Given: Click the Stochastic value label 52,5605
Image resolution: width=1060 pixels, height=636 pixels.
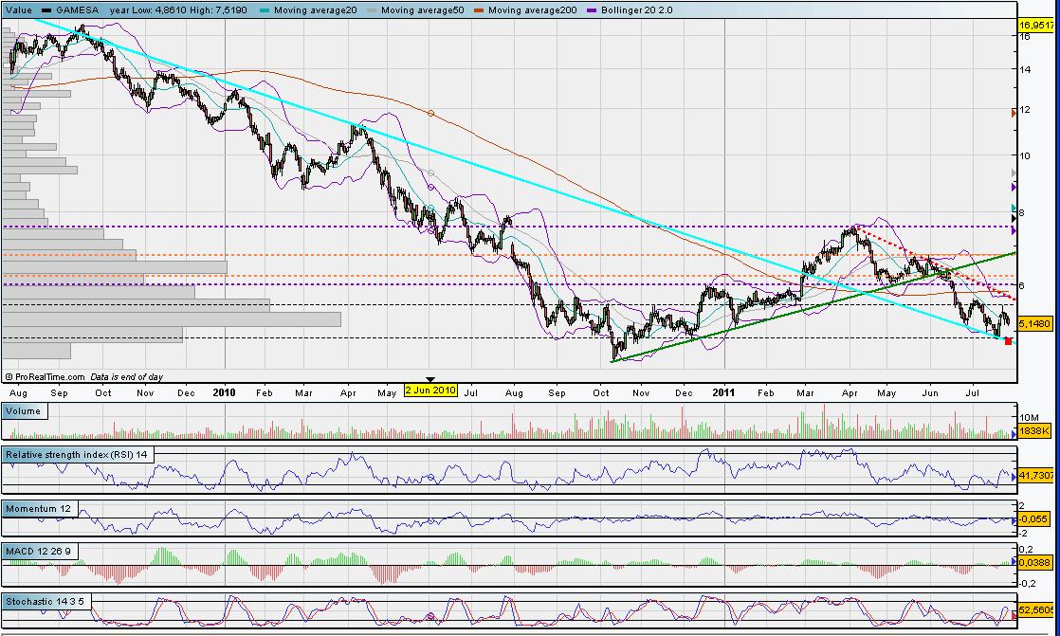Looking at the screenshot, I should (x=1035, y=610).
